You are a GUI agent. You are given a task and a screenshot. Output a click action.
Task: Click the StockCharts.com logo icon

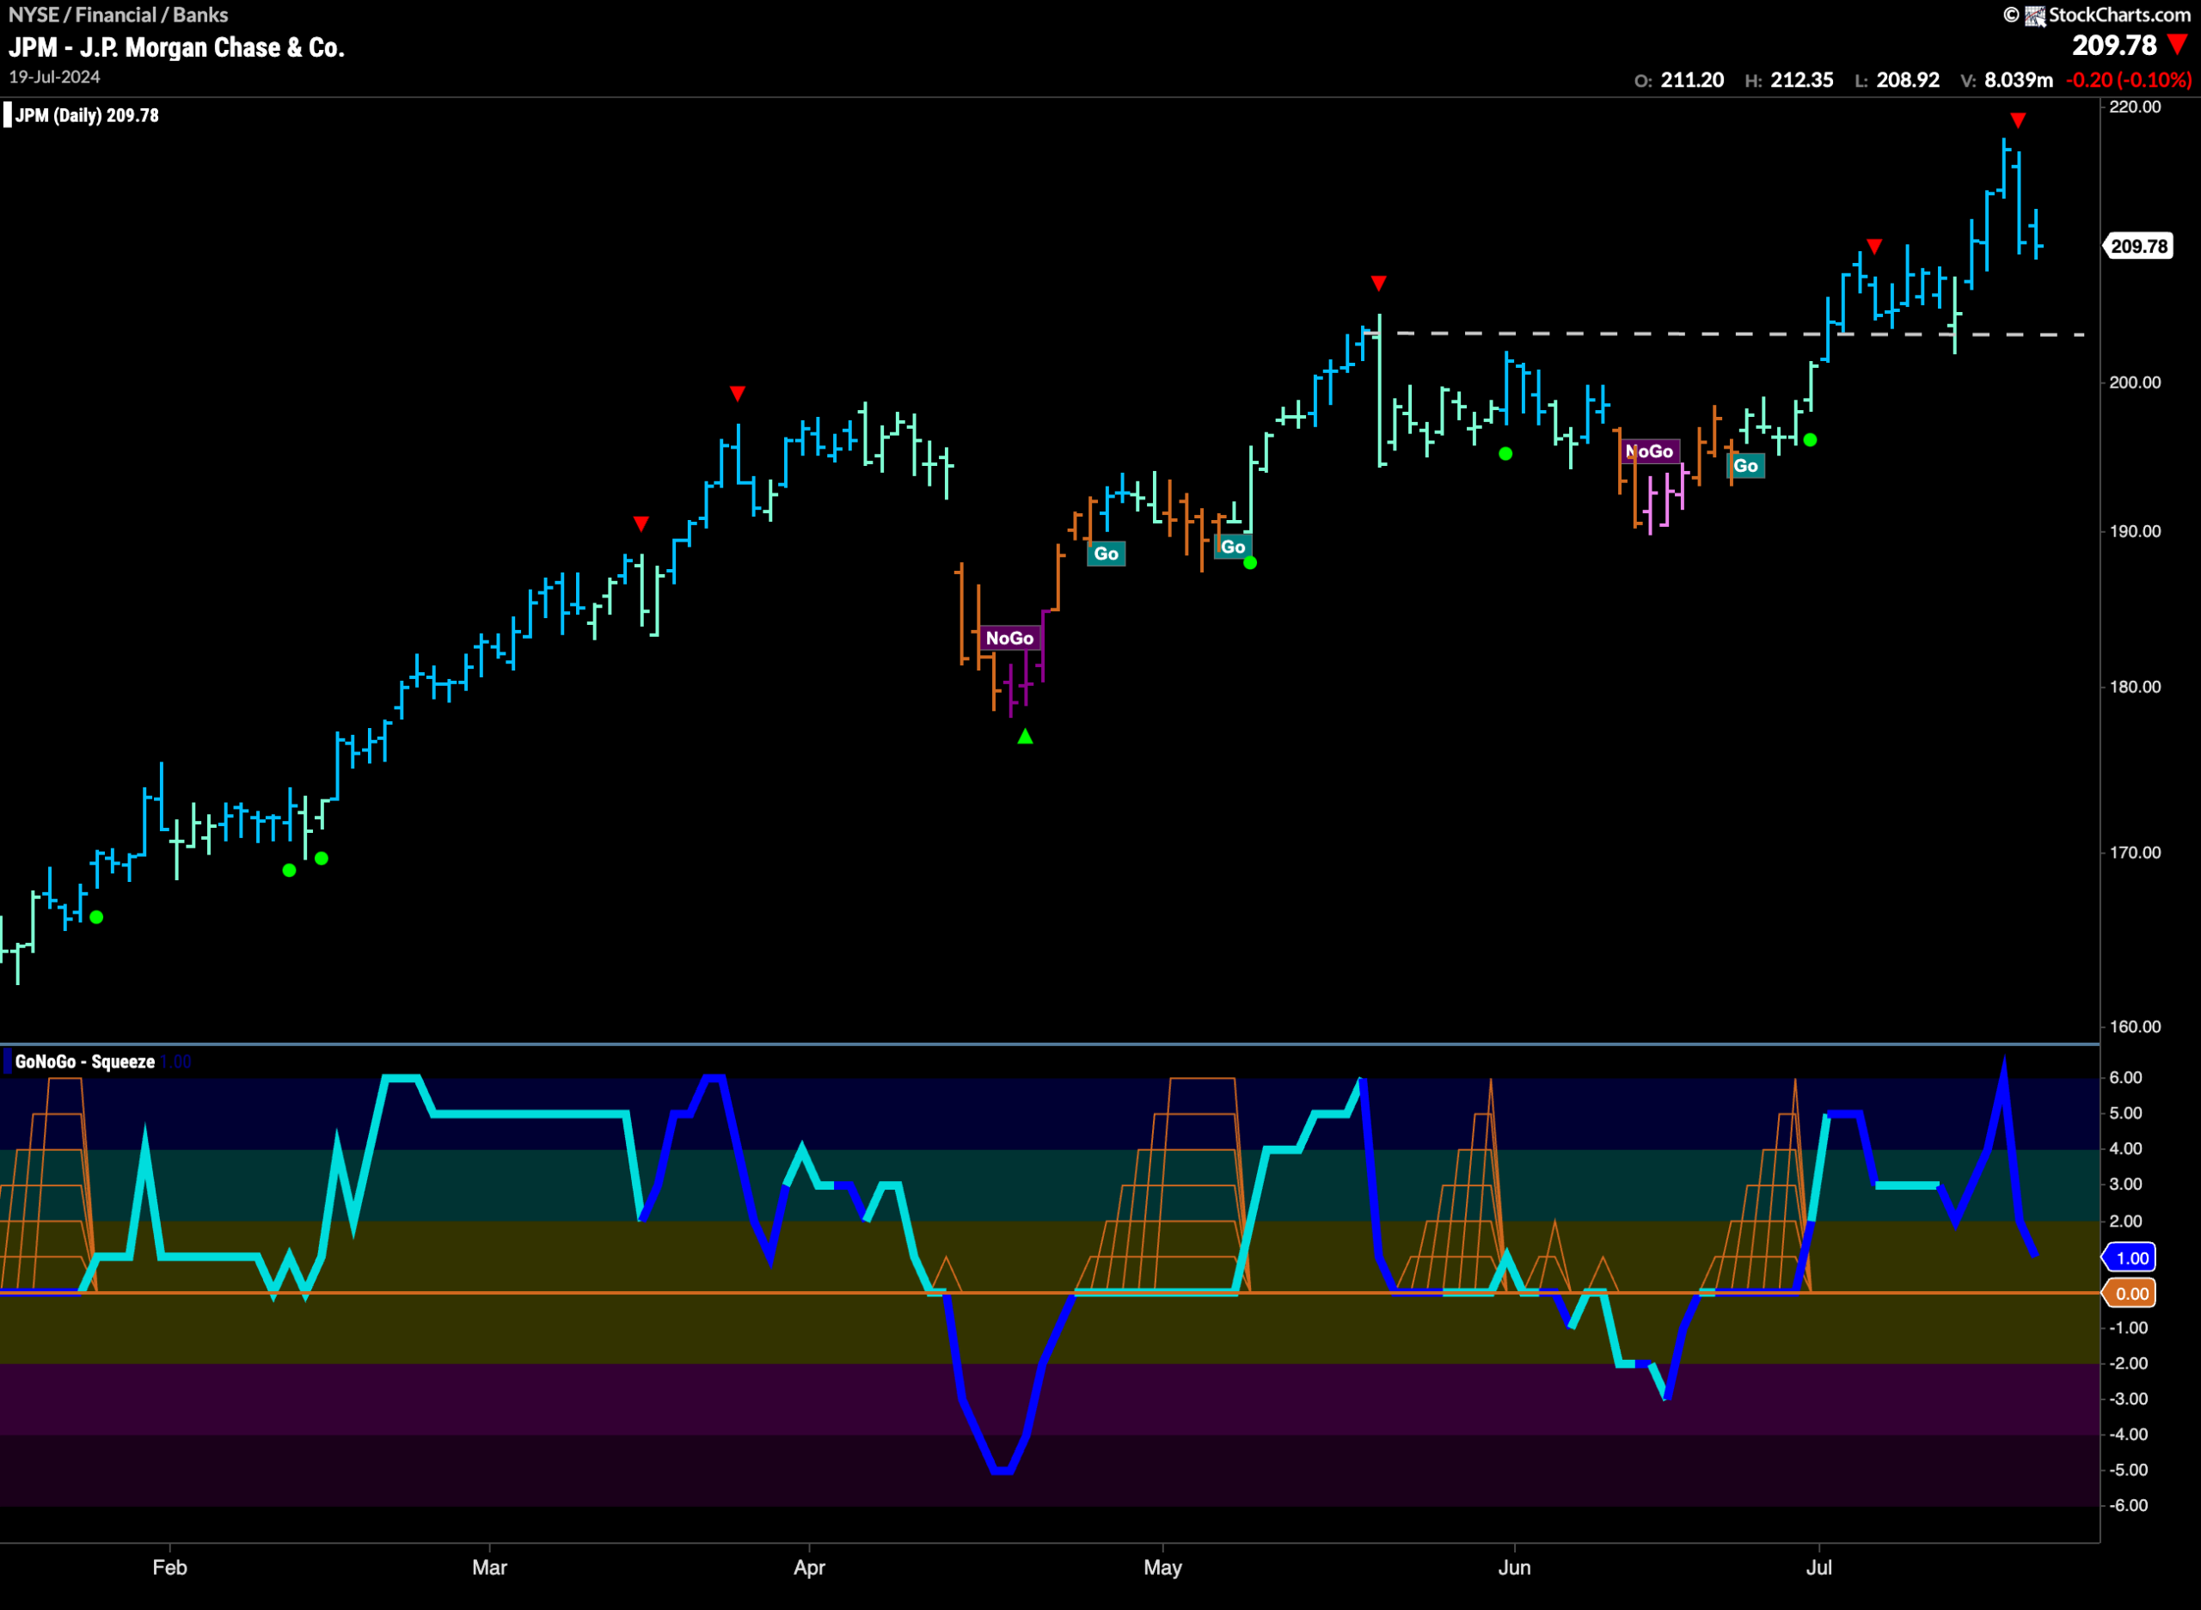(x=2034, y=15)
